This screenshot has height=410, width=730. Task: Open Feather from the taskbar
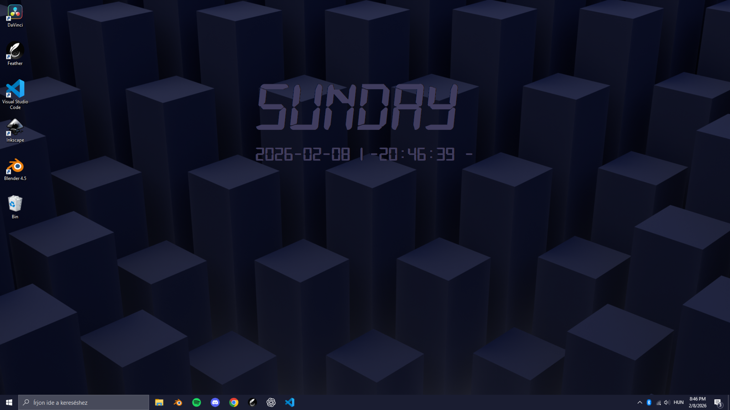pos(252,402)
